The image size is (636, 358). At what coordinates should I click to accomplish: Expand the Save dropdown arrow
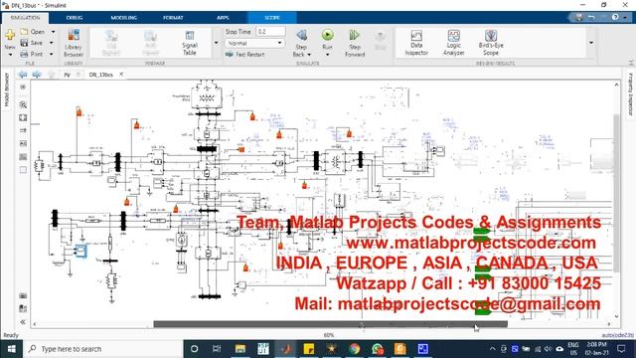click(52, 43)
